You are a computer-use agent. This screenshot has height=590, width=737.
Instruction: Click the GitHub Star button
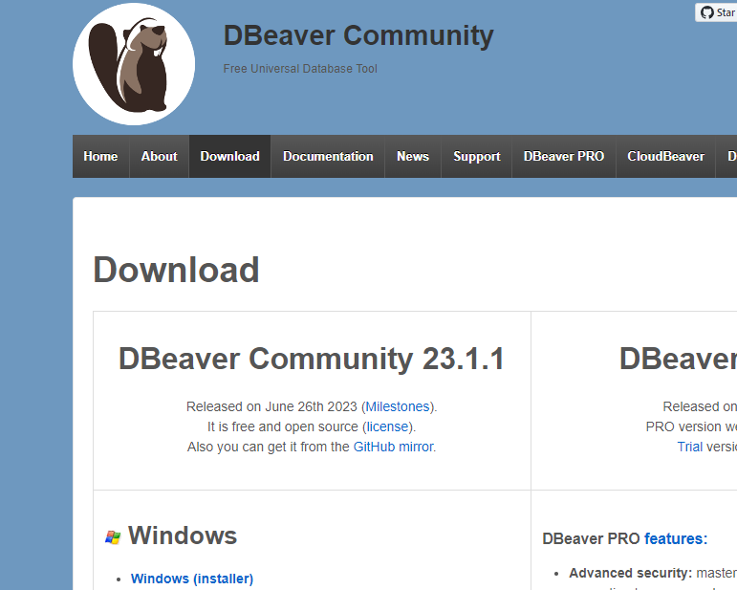pyautogui.click(x=717, y=12)
